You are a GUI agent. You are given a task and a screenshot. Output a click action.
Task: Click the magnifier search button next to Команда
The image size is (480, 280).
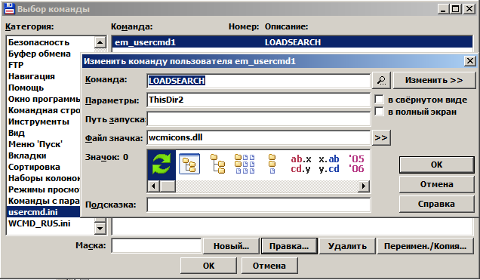381,80
